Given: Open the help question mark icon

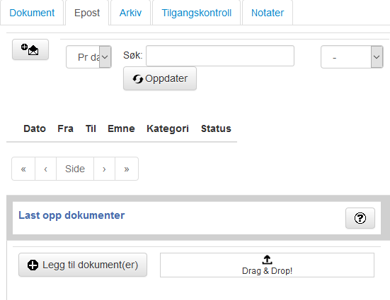Looking at the screenshot, I should (x=360, y=218).
